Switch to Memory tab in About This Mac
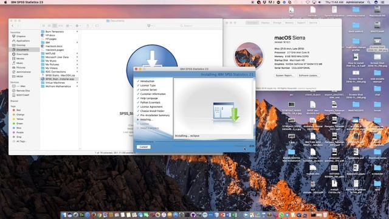Screen dimensions: 389x219 pyautogui.click(x=289, y=23)
